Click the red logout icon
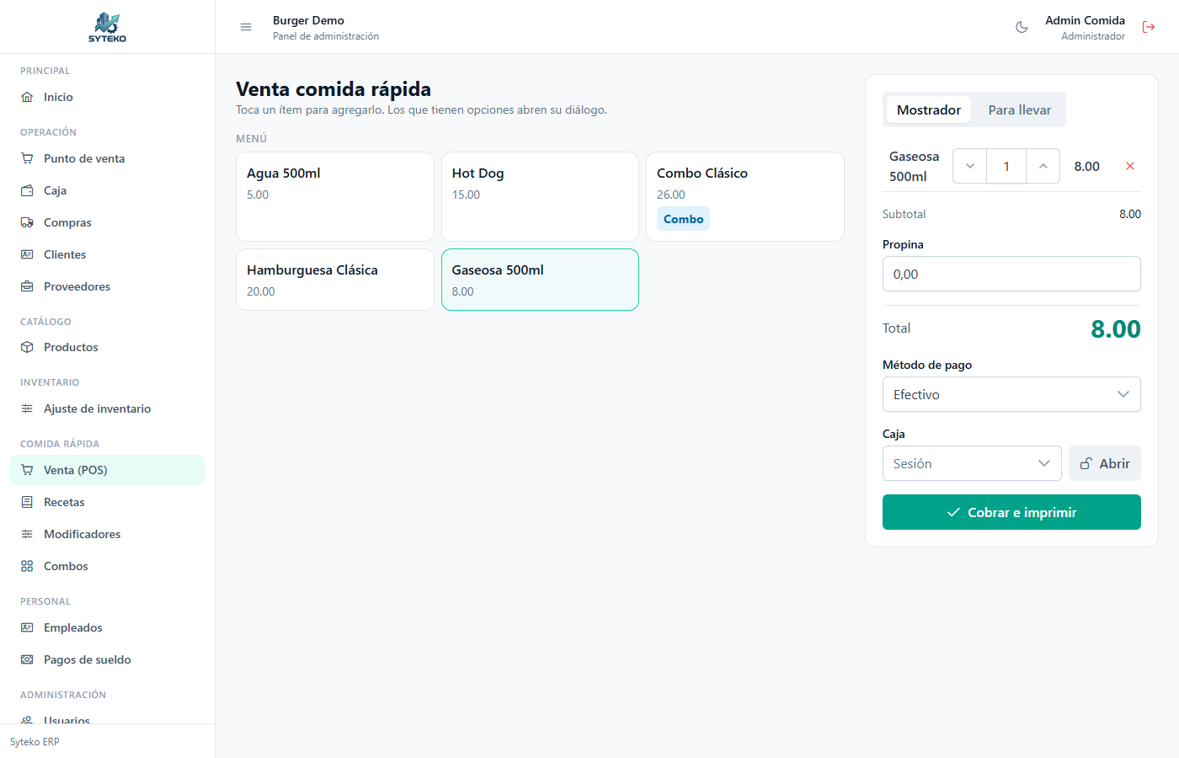Viewport: 1179px width, 758px height. [x=1149, y=27]
